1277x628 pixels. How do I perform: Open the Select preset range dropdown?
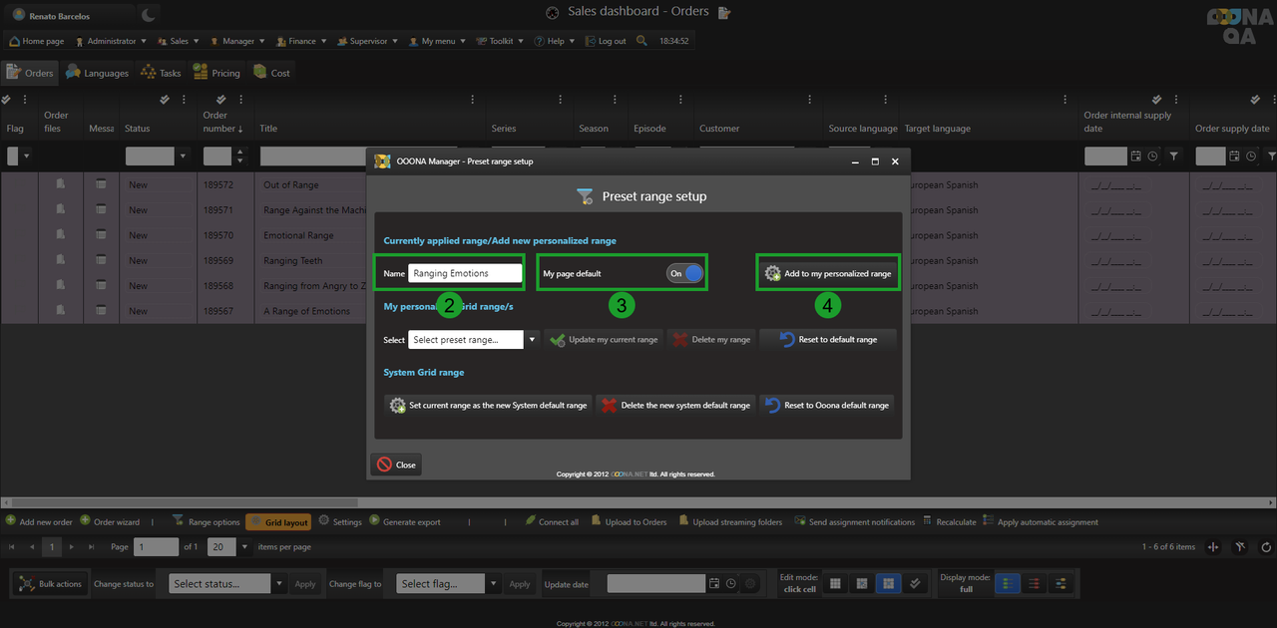[532, 340]
